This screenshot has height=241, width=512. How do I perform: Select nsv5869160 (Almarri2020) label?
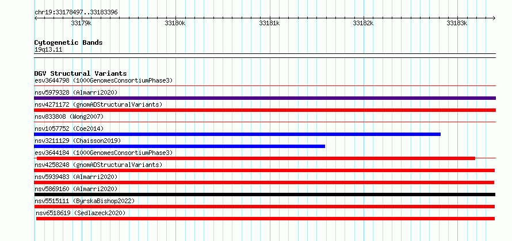(x=76, y=189)
